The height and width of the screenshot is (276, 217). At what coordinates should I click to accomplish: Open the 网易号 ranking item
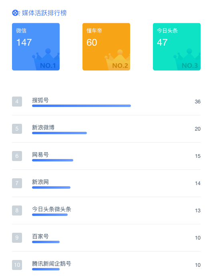(x=106, y=156)
